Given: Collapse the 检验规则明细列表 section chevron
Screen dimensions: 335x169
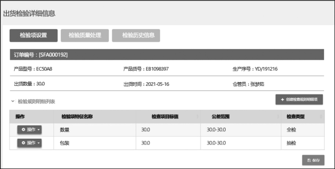Looking at the screenshot, I should click(13, 101).
